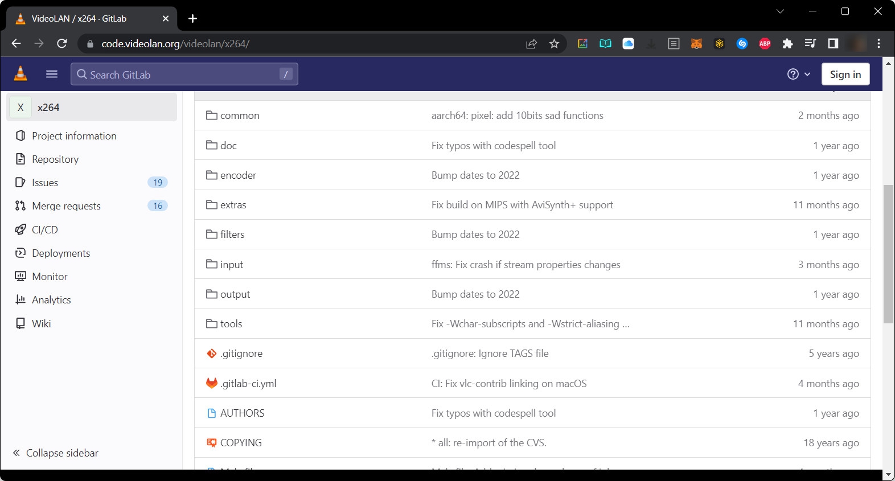Open Project information in sidebar
The image size is (895, 481).
point(74,136)
